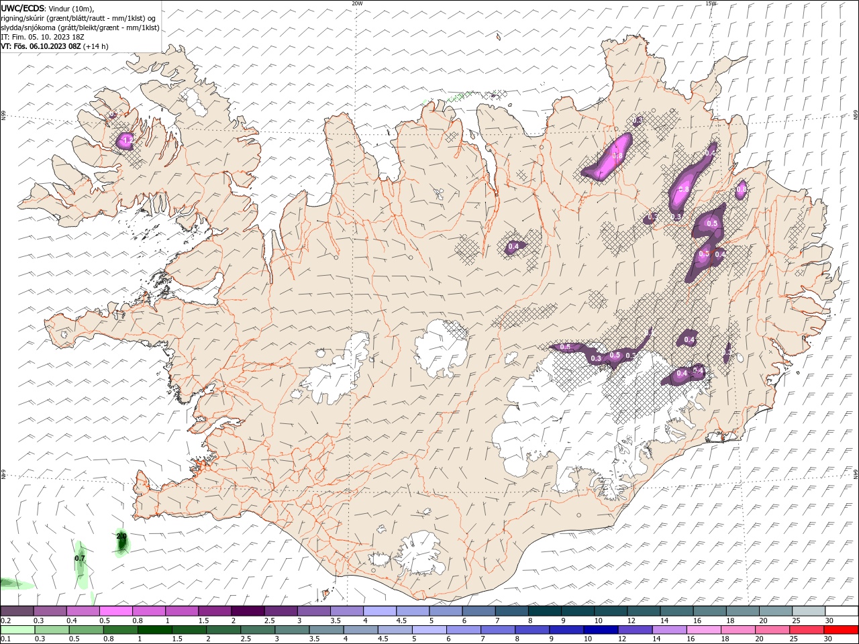The image size is (859, 644).
Task: Click the '0.1' label on the lower legend
Action: 6,639
